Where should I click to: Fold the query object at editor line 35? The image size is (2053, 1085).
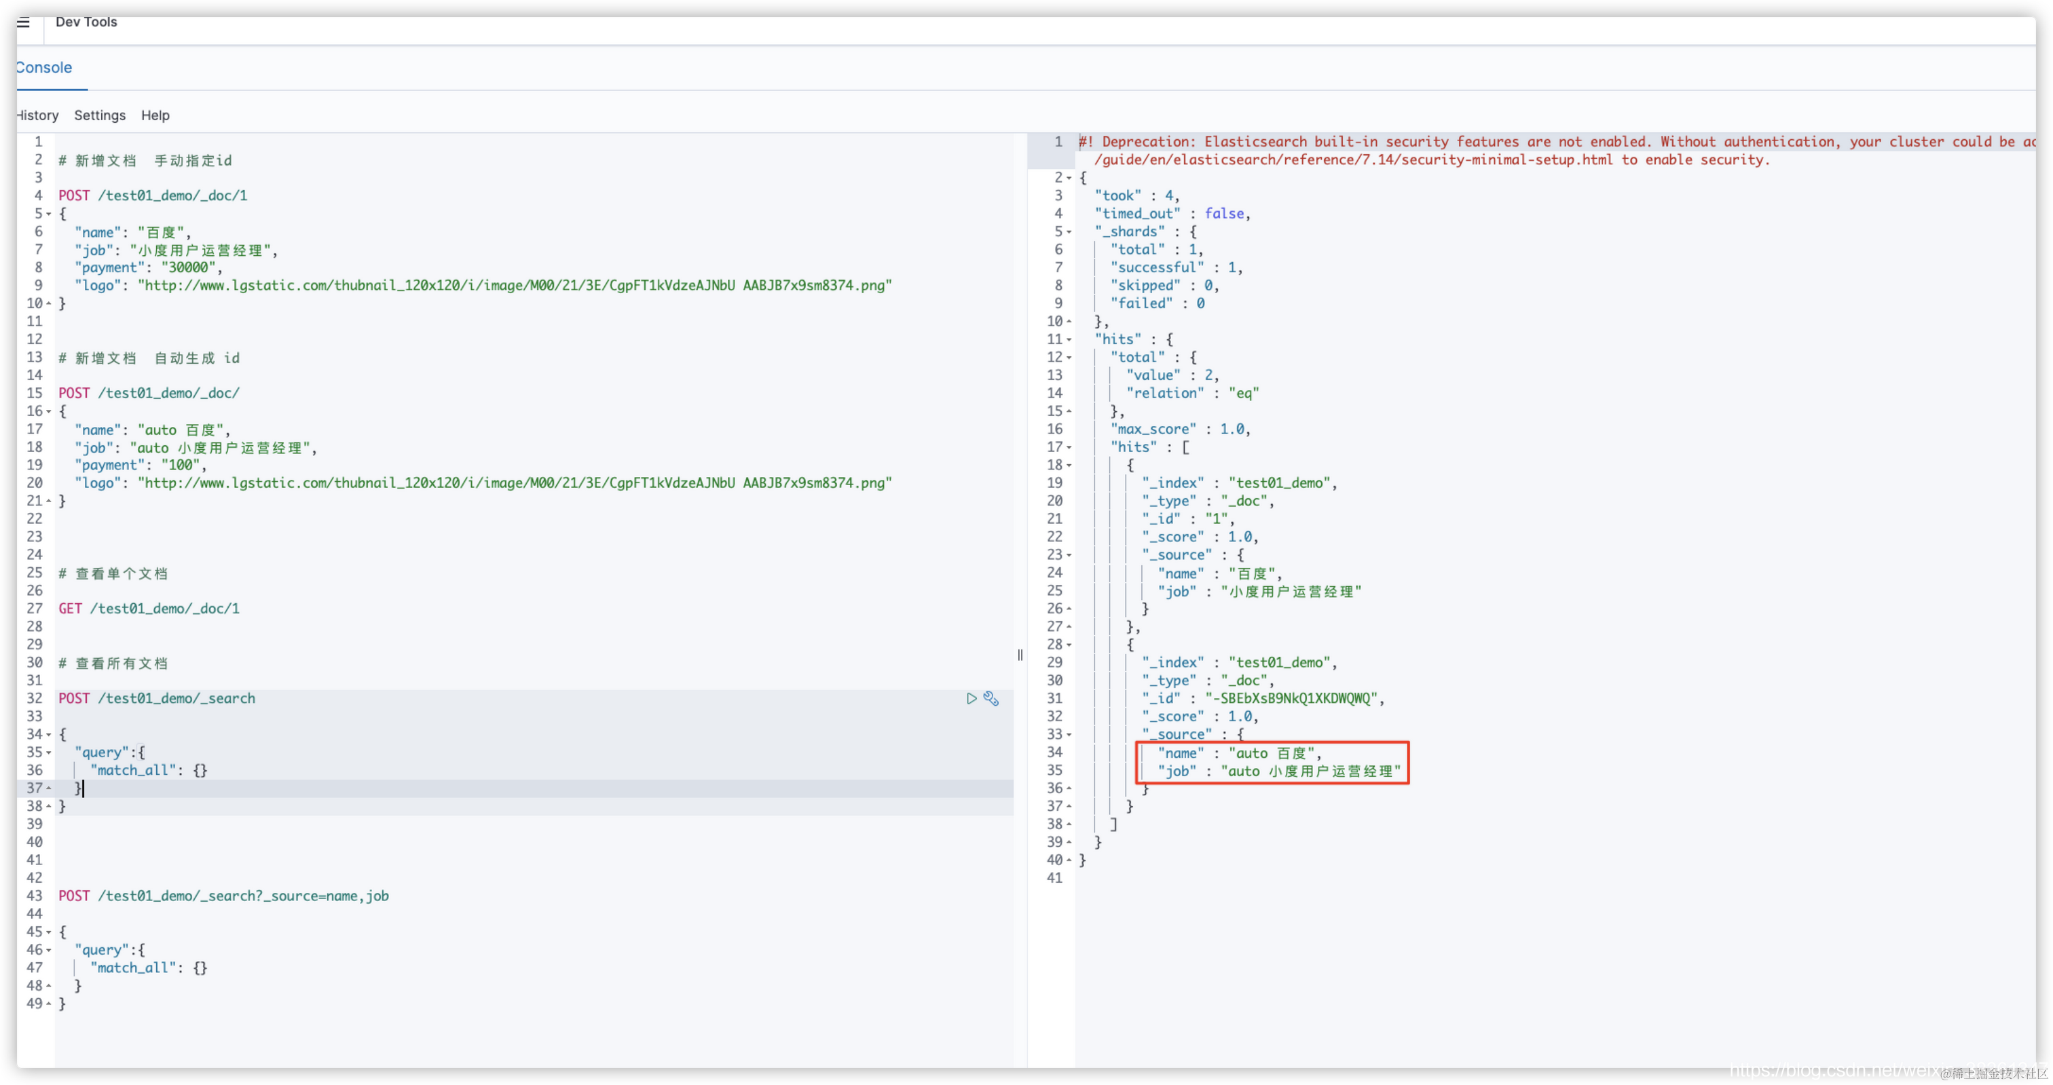(49, 753)
